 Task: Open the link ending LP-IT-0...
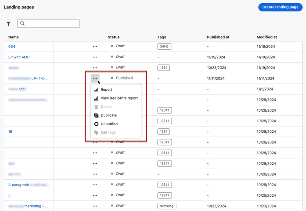28,78
